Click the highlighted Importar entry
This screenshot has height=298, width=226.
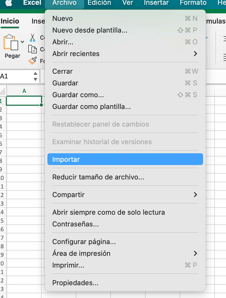click(x=125, y=159)
